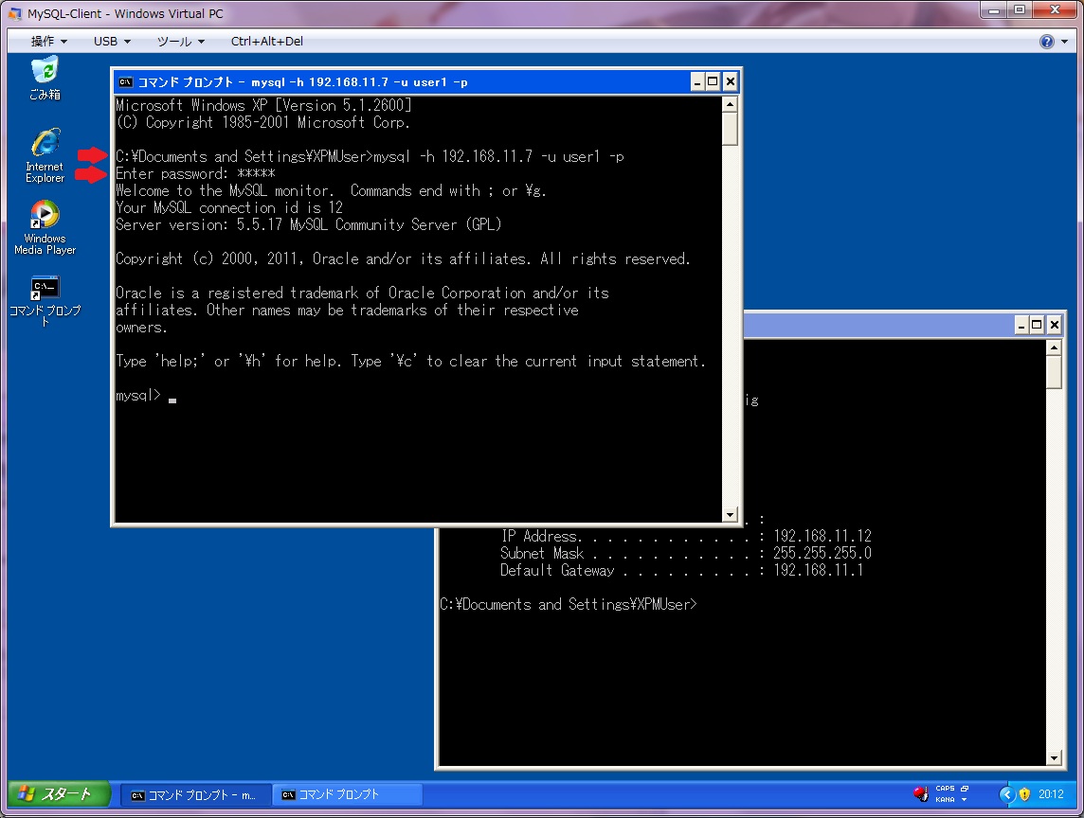Maximize the mysql command prompt window
This screenshot has width=1084, height=818.
(x=713, y=82)
